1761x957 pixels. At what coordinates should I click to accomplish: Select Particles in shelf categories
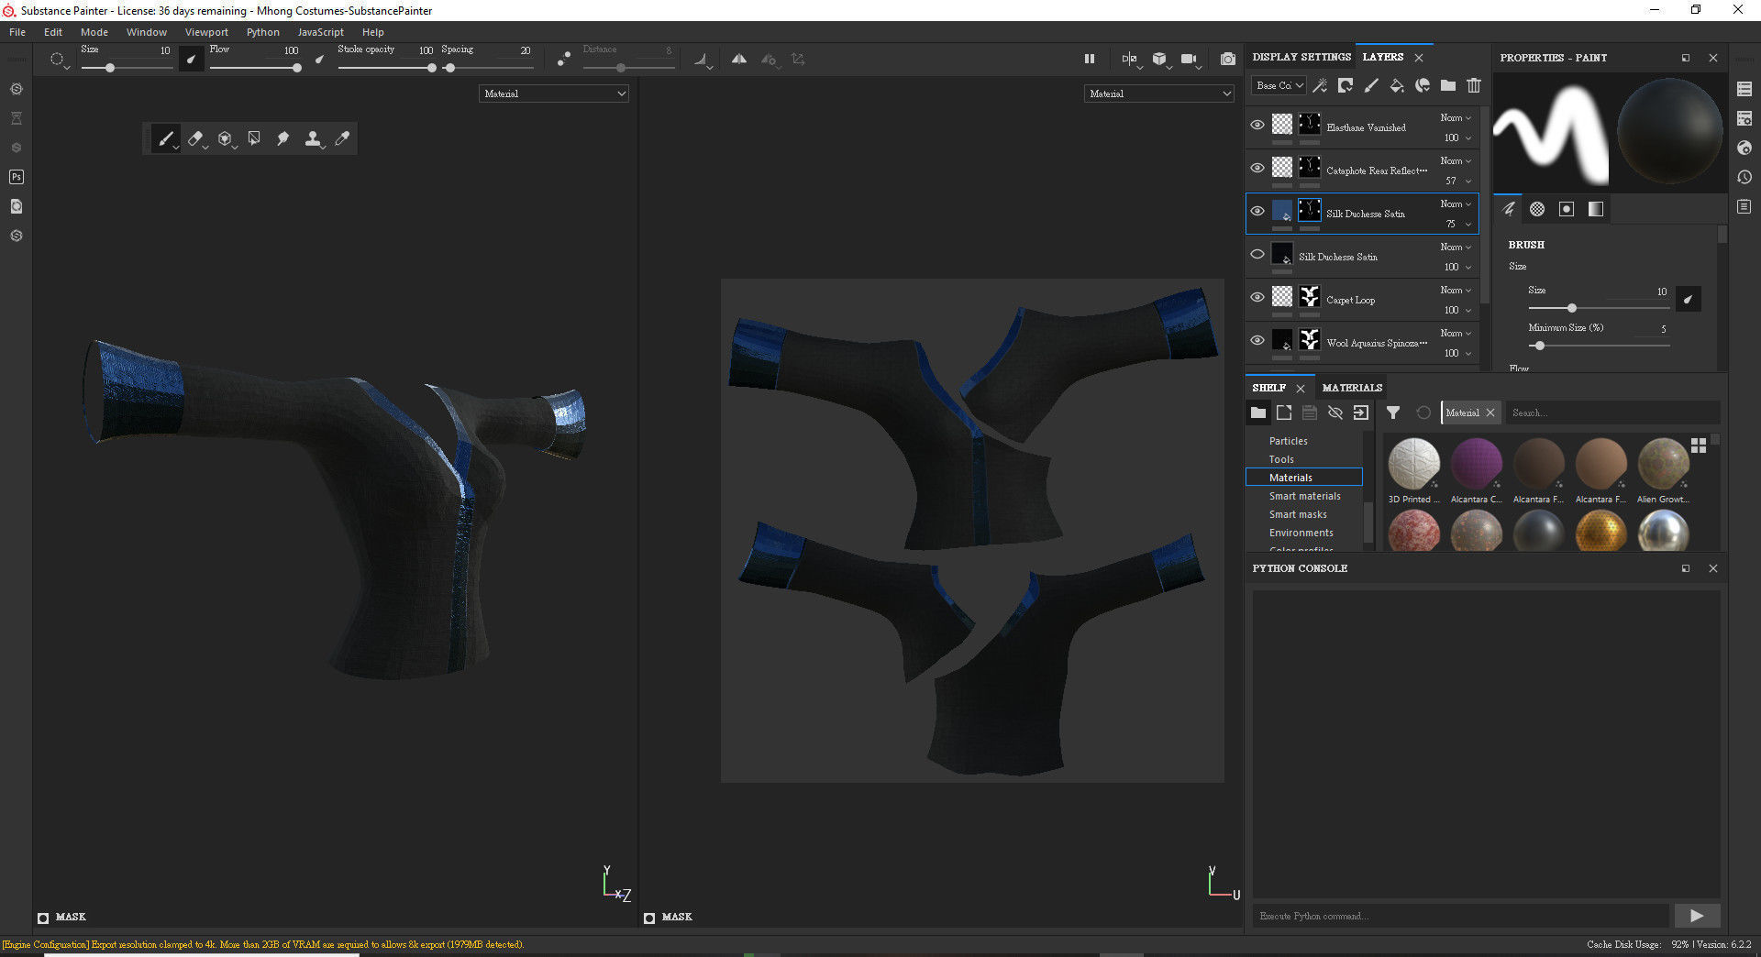point(1288,441)
